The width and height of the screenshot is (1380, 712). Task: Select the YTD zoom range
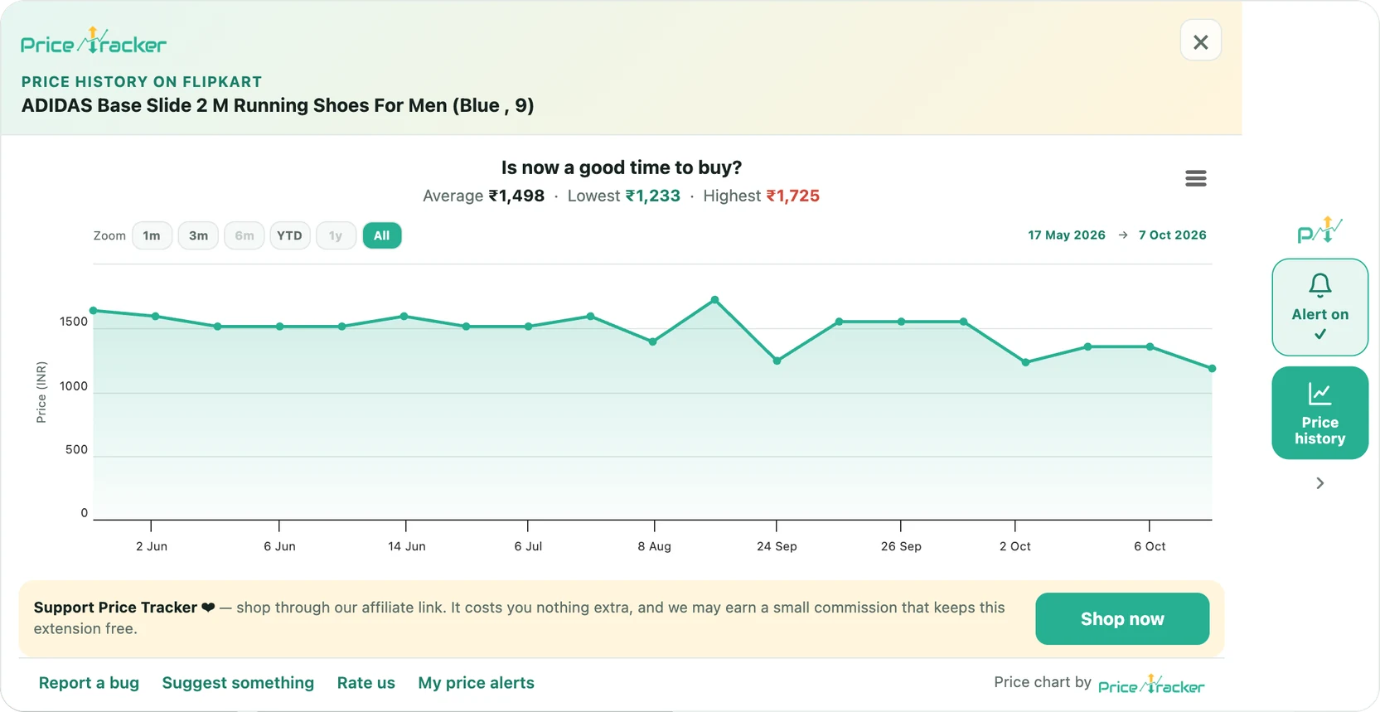289,235
